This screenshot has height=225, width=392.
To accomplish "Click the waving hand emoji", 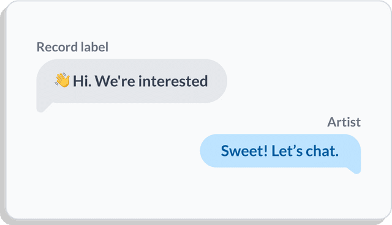I will coord(62,80).
